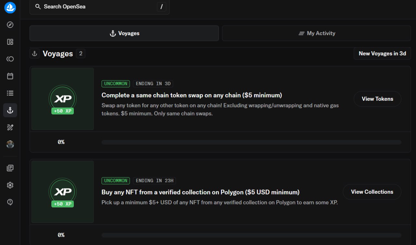Click the Voyages count badge showing 2
The height and width of the screenshot is (245, 416).
[x=81, y=54]
